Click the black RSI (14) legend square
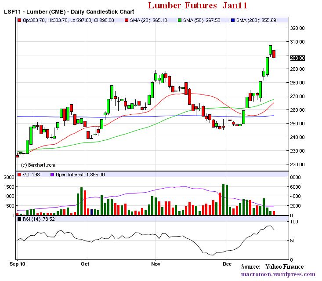The height and width of the screenshot is (281, 322). (18, 219)
